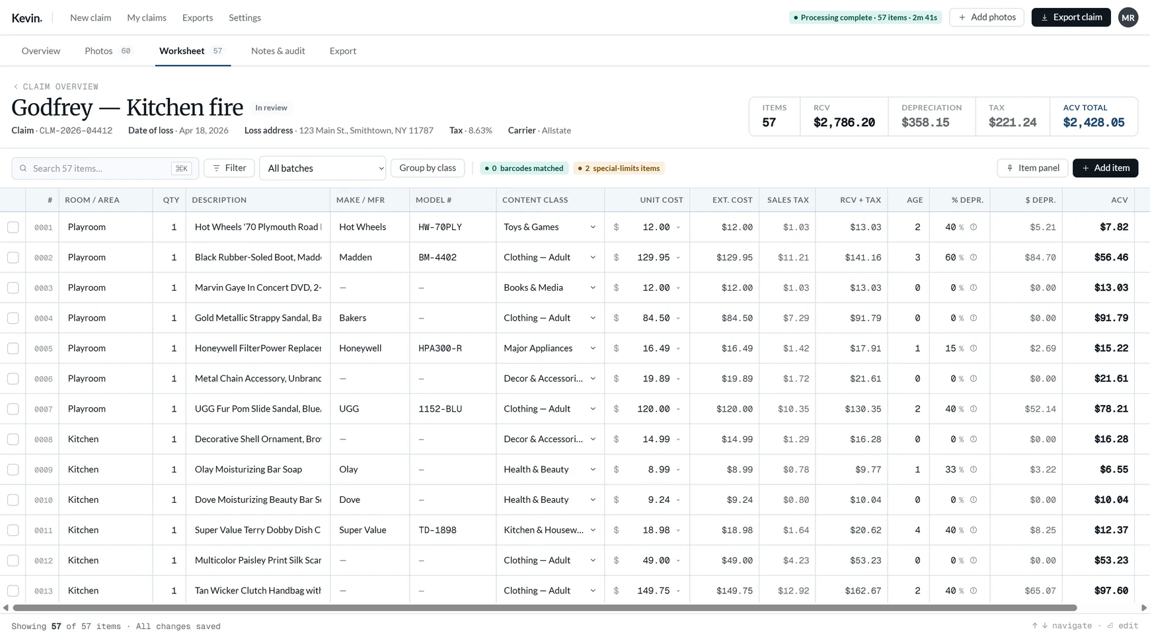Change Books & Media content class
1150x637 pixels.
(x=549, y=288)
